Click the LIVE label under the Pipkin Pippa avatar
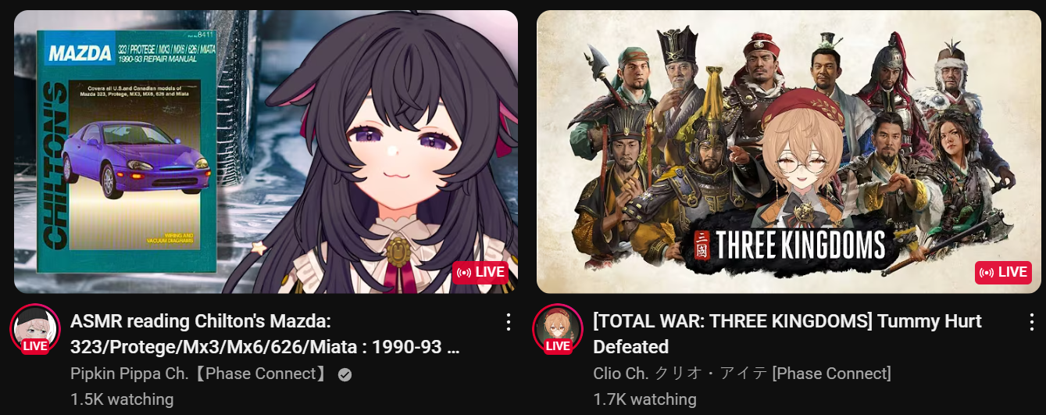The height and width of the screenshot is (415, 1046). [x=34, y=345]
